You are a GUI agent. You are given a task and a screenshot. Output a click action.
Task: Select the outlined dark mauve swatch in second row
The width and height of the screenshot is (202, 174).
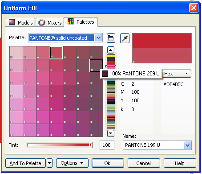click(x=96, y=66)
